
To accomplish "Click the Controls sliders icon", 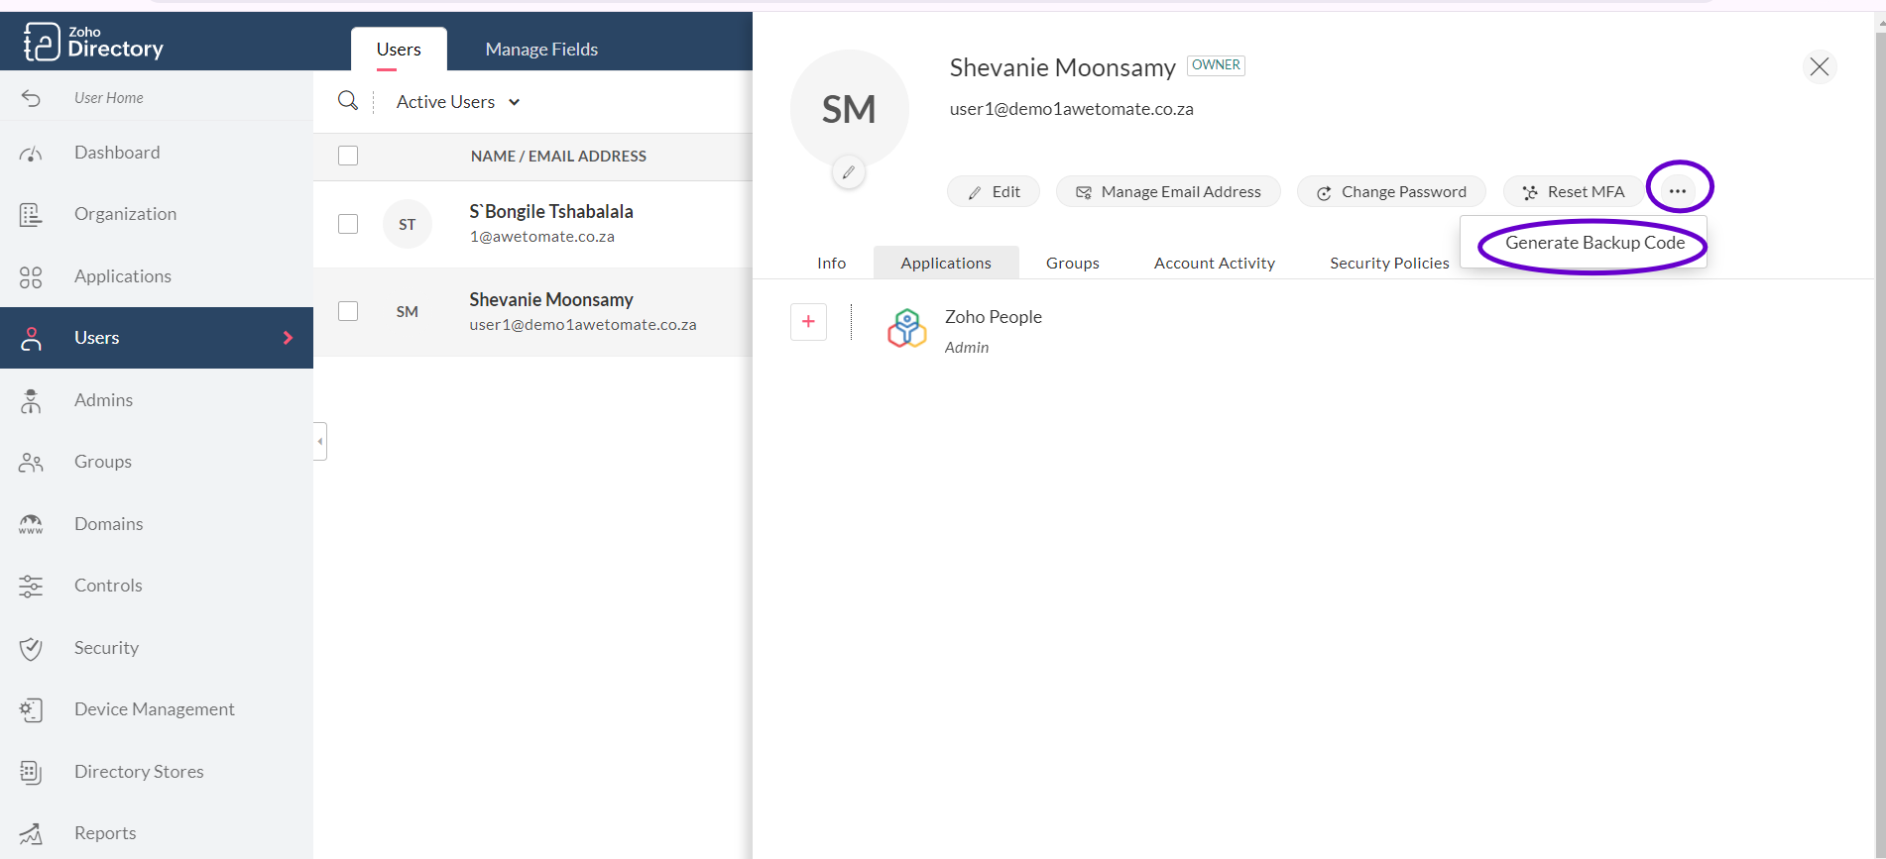I will pos(31,586).
